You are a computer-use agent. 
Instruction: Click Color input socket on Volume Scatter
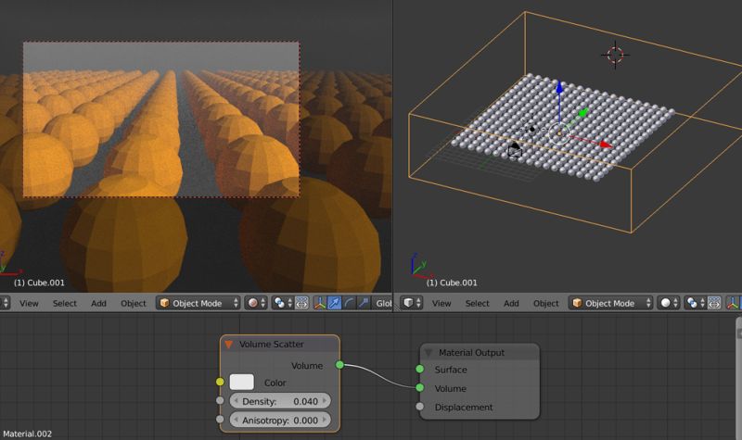coord(220,382)
